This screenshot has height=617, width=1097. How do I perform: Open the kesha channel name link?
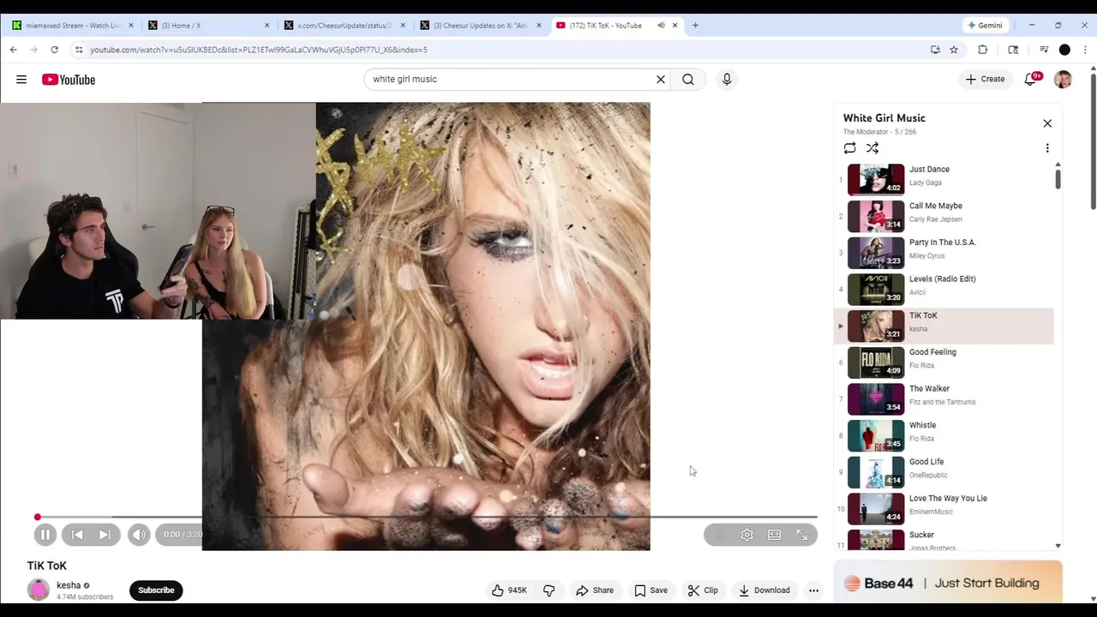(69, 585)
